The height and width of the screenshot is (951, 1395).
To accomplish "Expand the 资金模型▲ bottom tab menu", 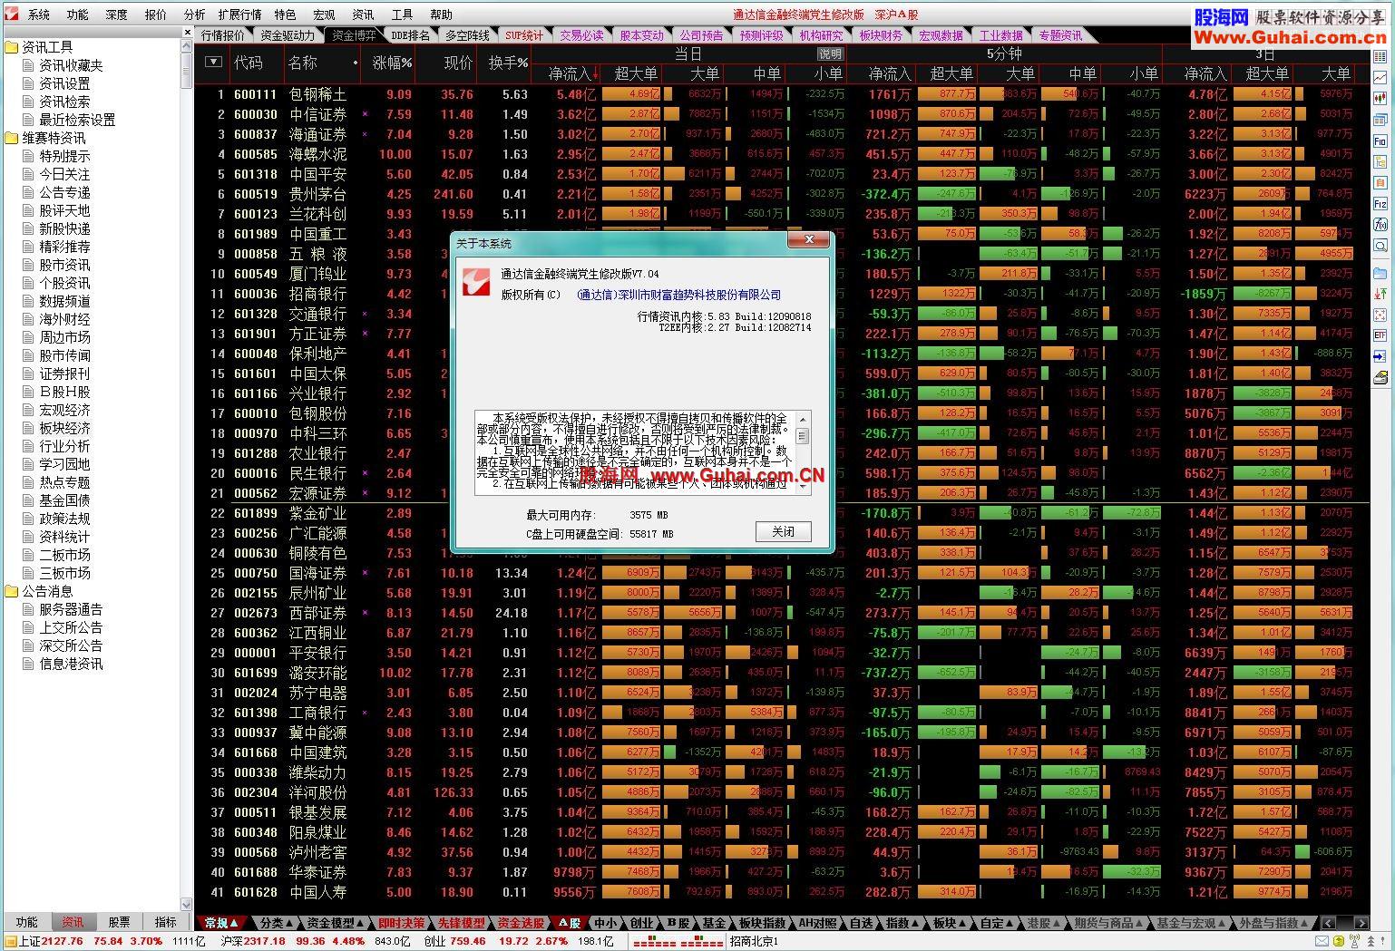I will tap(336, 923).
